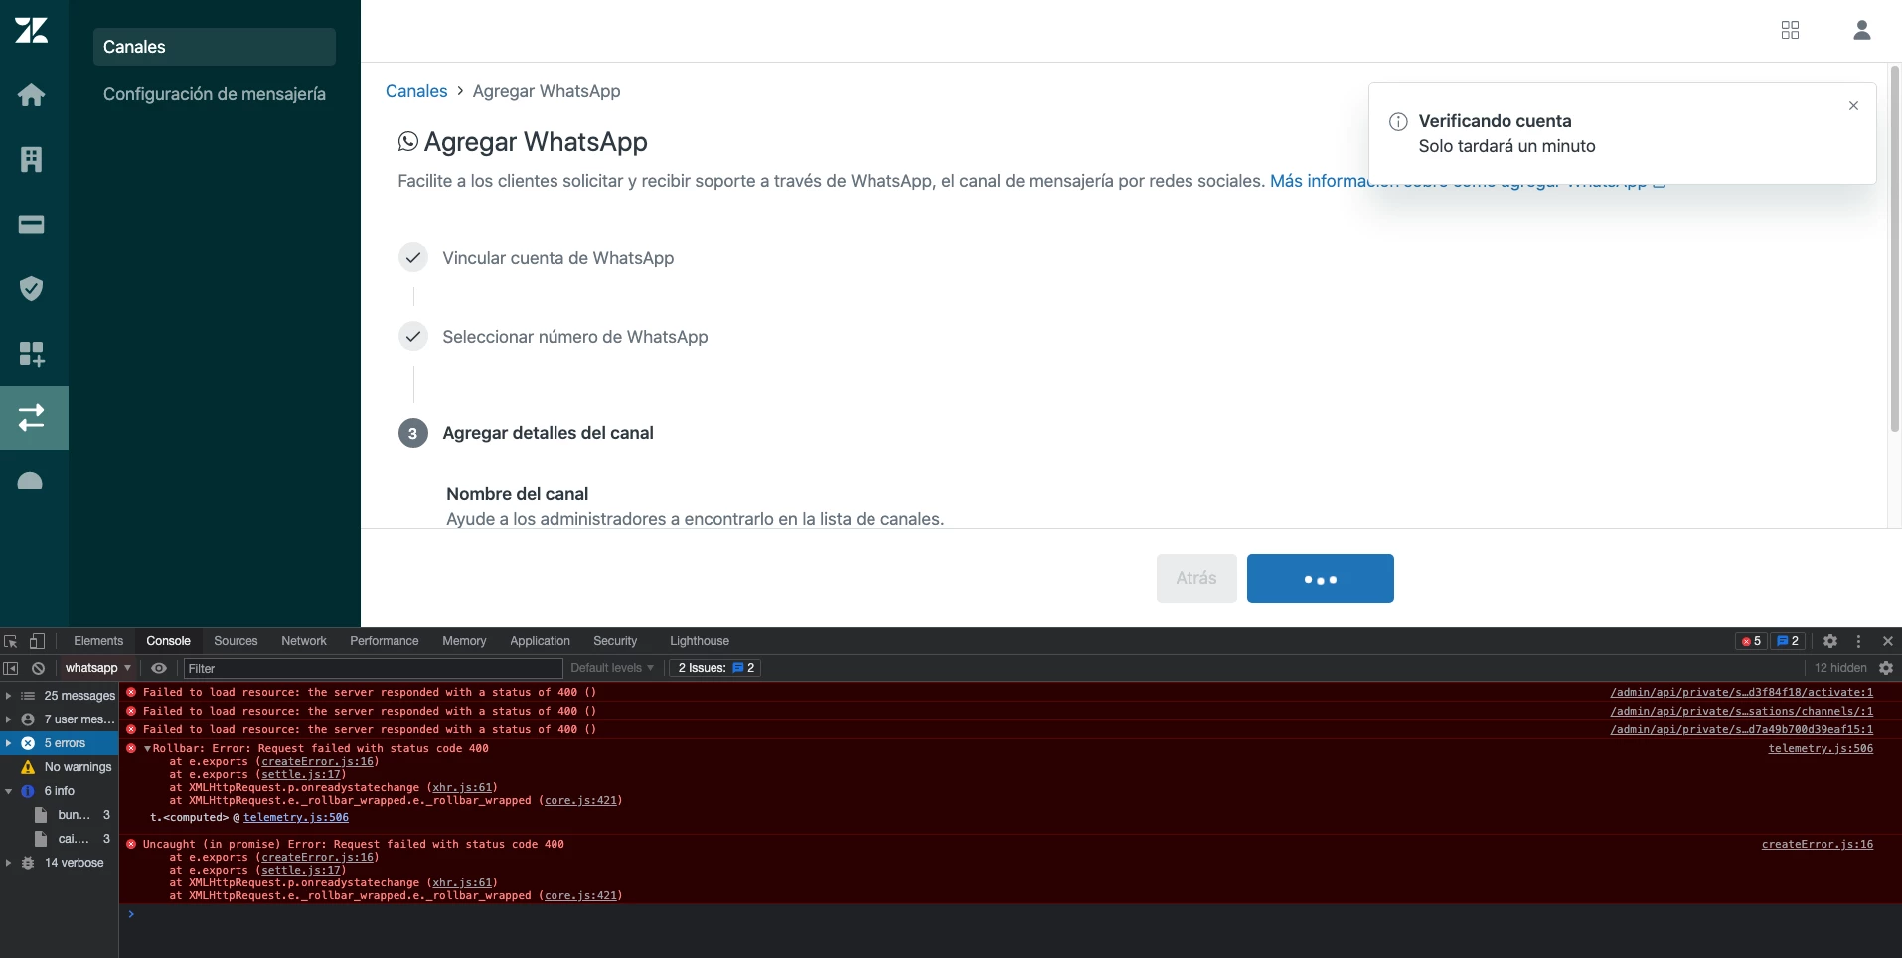This screenshot has height=958, width=1902.
Task: Open console settings gear near 12 hidden
Action: coord(1886,668)
